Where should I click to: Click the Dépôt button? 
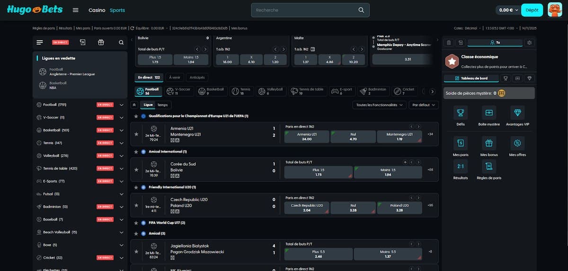tap(532, 10)
